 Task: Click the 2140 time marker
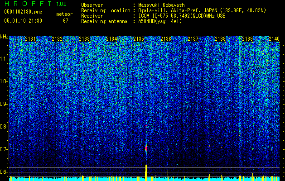[274, 39]
